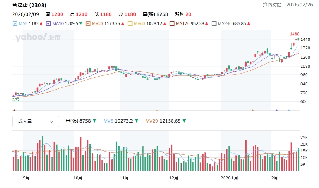Enable the MA60 moving average checkbox
This screenshot has height=188, width=319.
(x=130, y=23)
